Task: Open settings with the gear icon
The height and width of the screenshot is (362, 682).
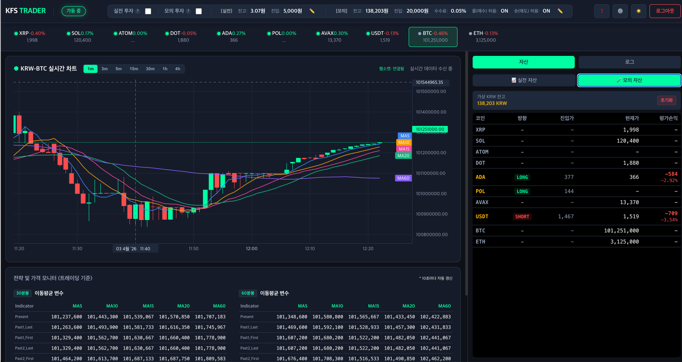Action: pos(620,11)
